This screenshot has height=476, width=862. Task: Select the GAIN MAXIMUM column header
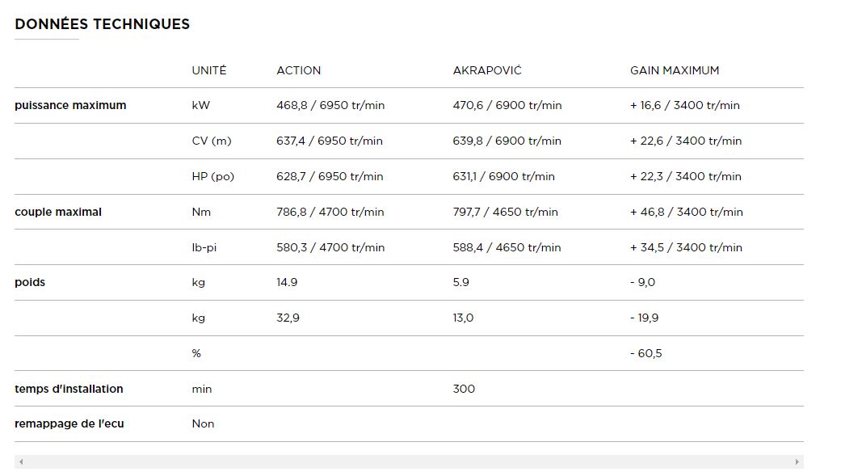click(674, 70)
